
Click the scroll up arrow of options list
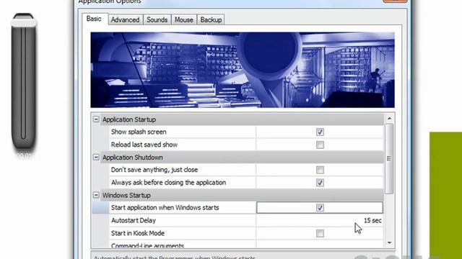pyautogui.click(x=389, y=119)
